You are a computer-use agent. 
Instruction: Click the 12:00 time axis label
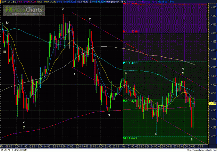32,146
